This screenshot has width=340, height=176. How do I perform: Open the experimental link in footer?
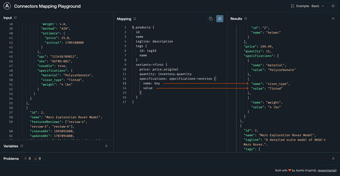[x=327, y=171]
